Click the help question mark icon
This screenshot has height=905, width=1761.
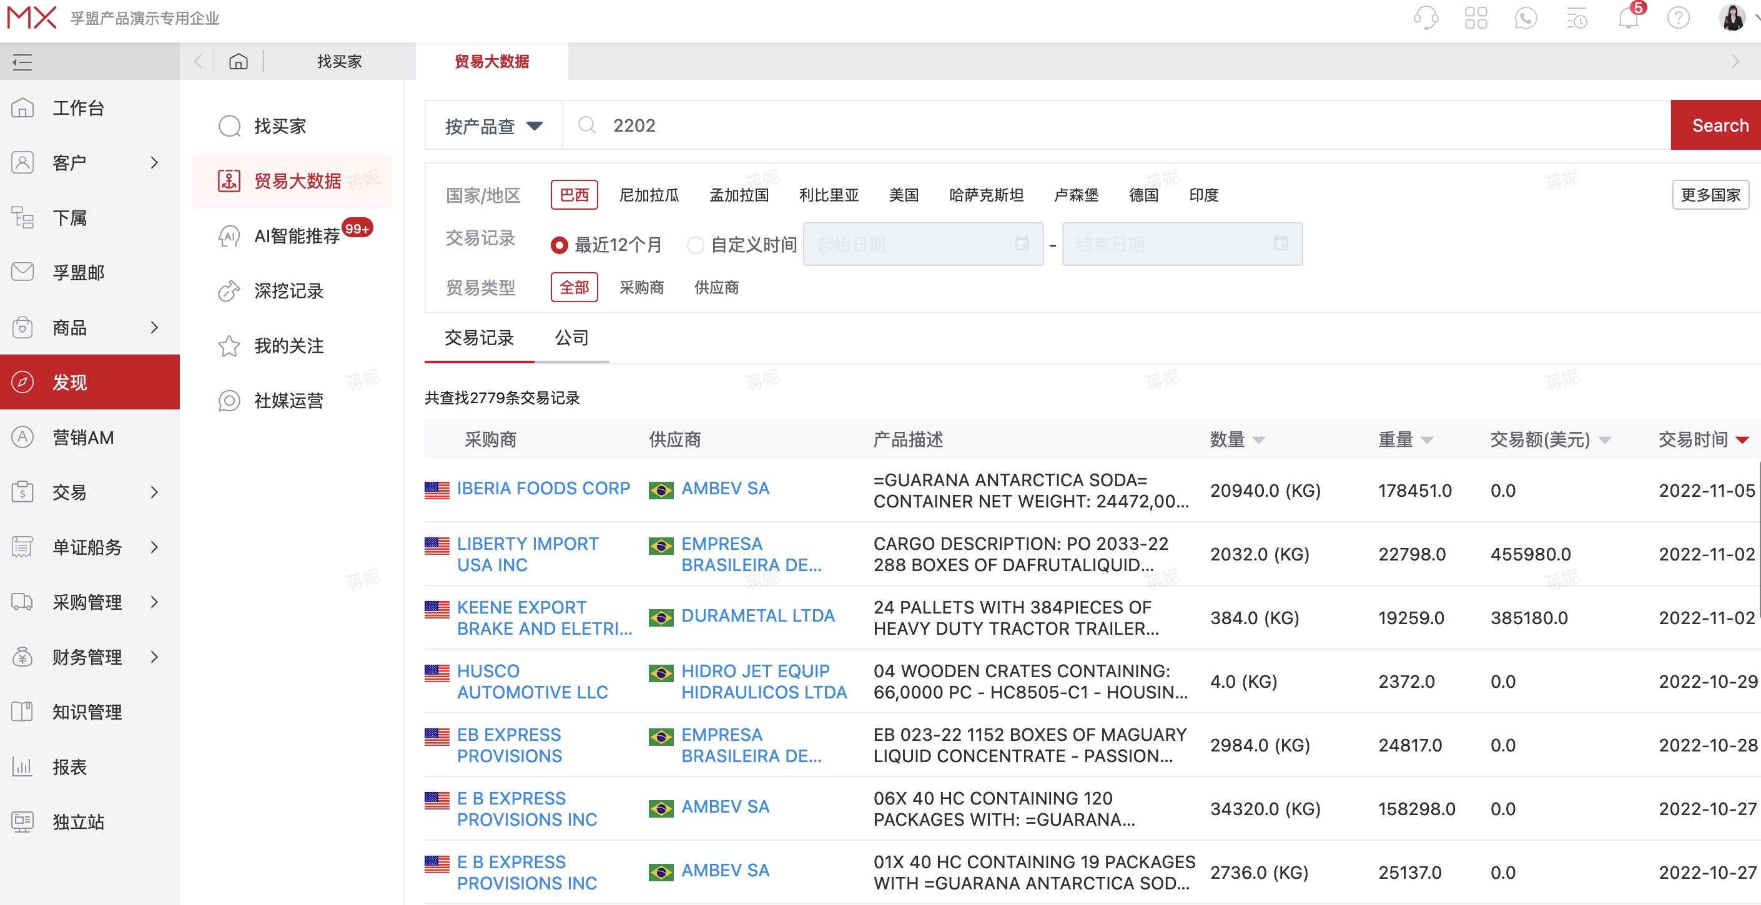1677,17
